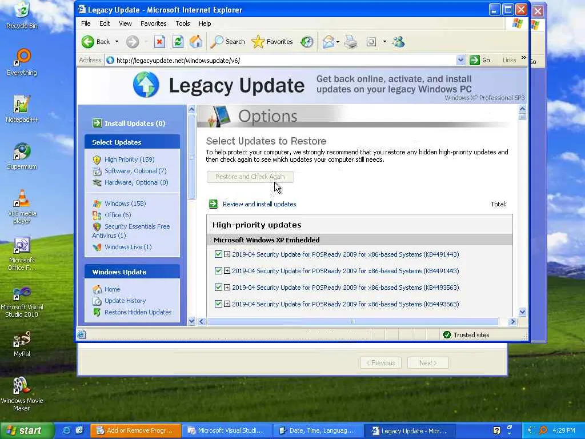Open the History toolbar icon

click(x=307, y=42)
